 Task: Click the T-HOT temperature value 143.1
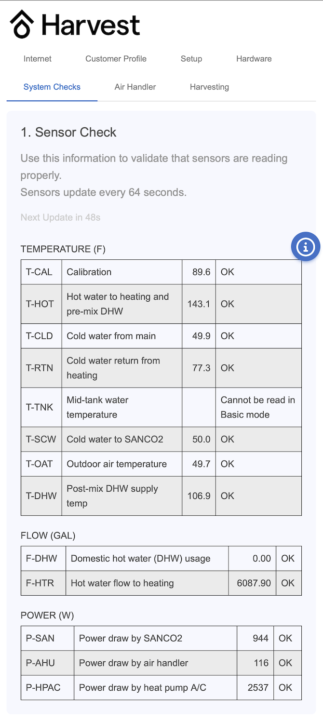click(199, 304)
